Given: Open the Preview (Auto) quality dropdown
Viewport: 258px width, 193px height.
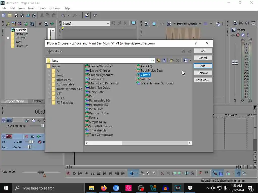Looking at the screenshot, I should coord(200,24).
